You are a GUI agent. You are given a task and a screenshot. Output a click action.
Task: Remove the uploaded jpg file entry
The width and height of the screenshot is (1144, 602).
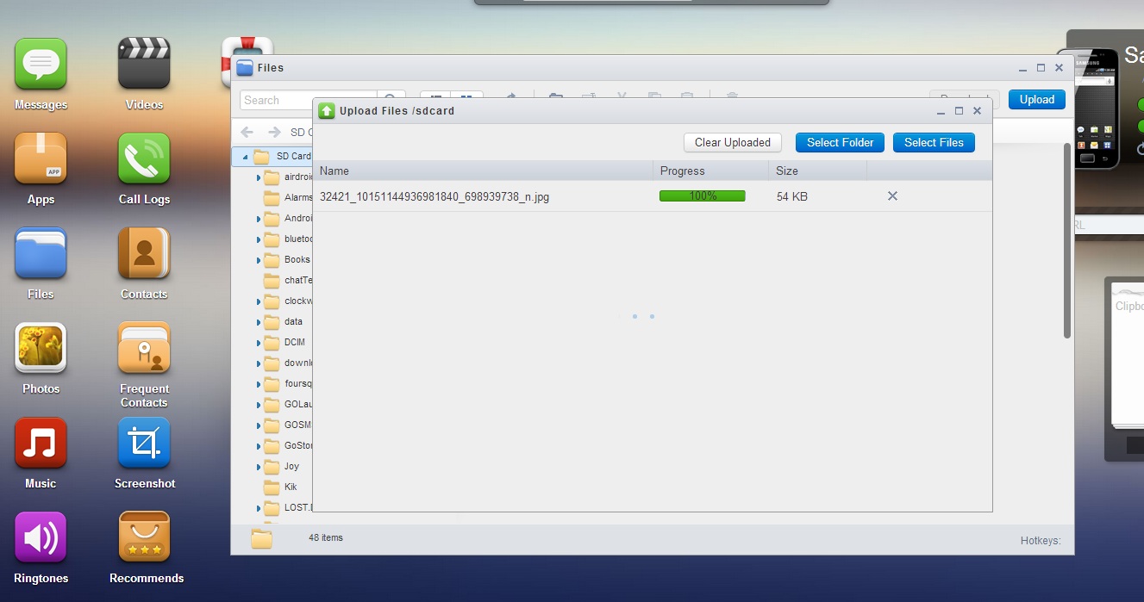pos(892,196)
